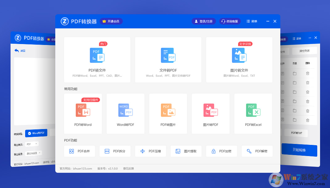Open the 文件转PDF card
330x188 pixels.
[168, 60]
